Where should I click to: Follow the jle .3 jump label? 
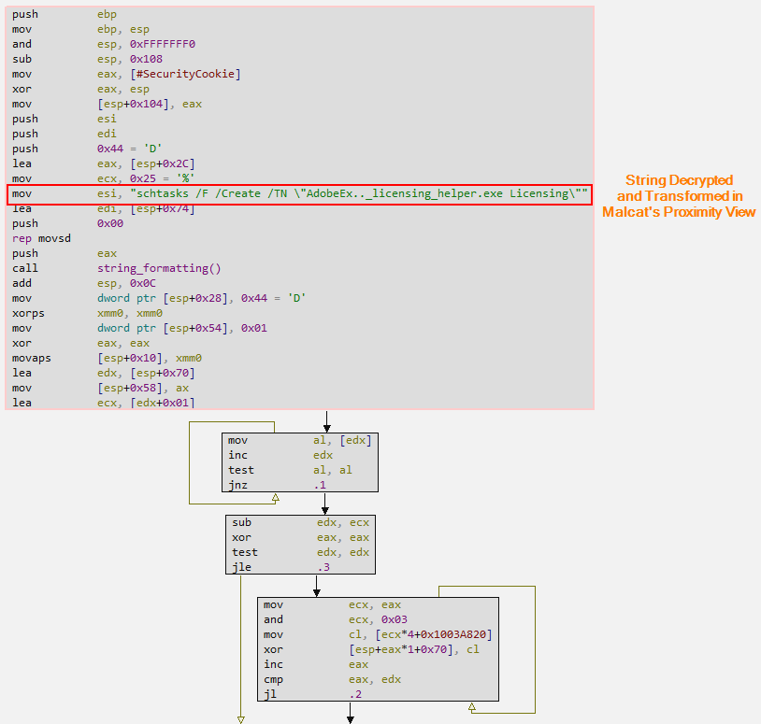(x=323, y=567)
